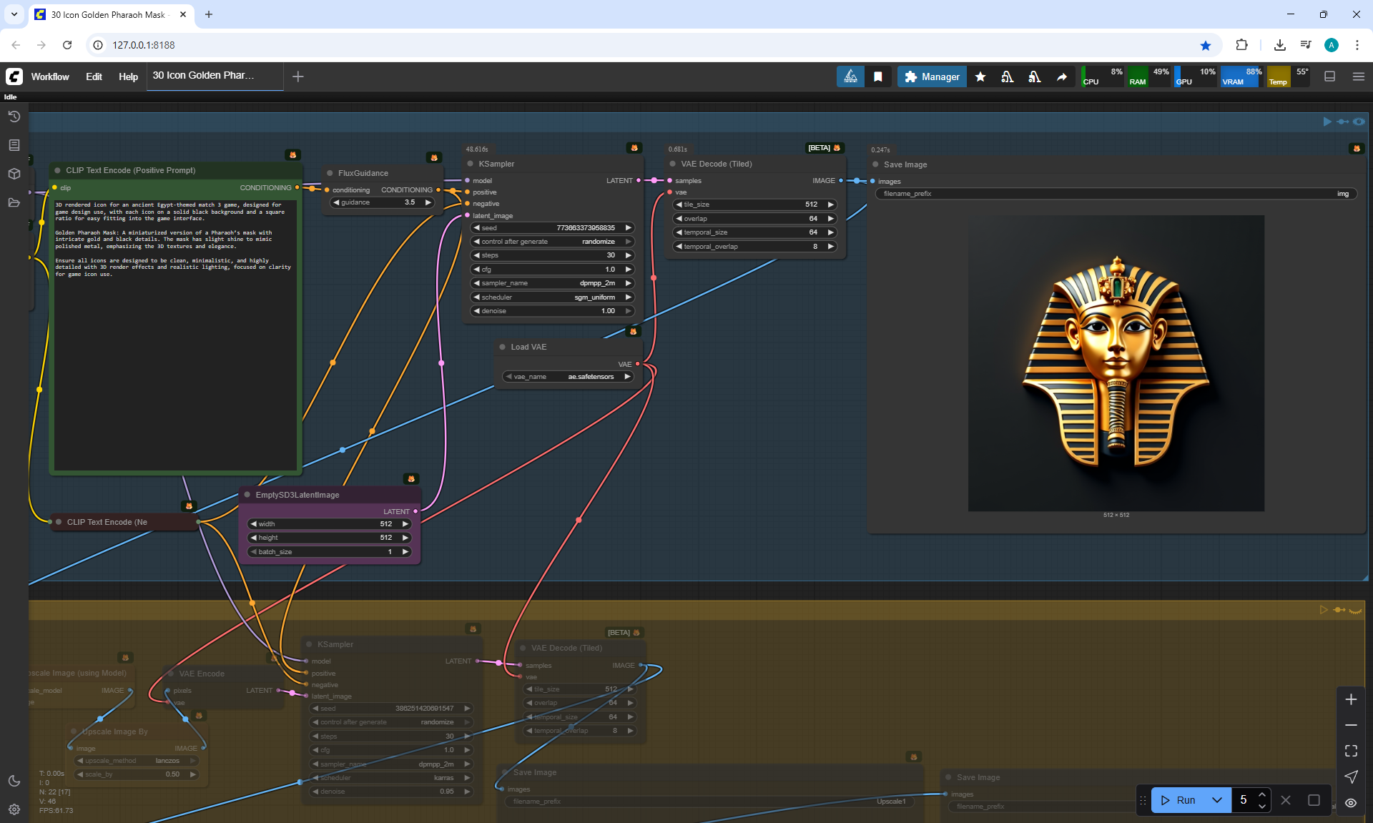Click the bookmark icon in top toolbar
The image size is (1373, 823).
[x=877, y=77]
